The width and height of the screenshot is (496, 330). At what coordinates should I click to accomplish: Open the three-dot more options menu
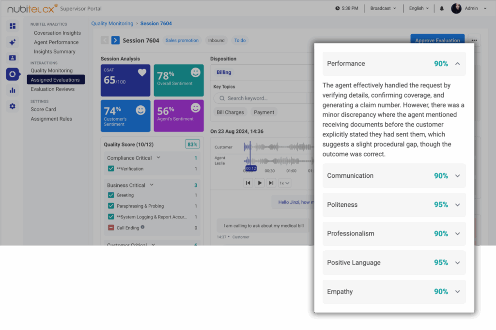pyautogui.click(x=474, y=41)
